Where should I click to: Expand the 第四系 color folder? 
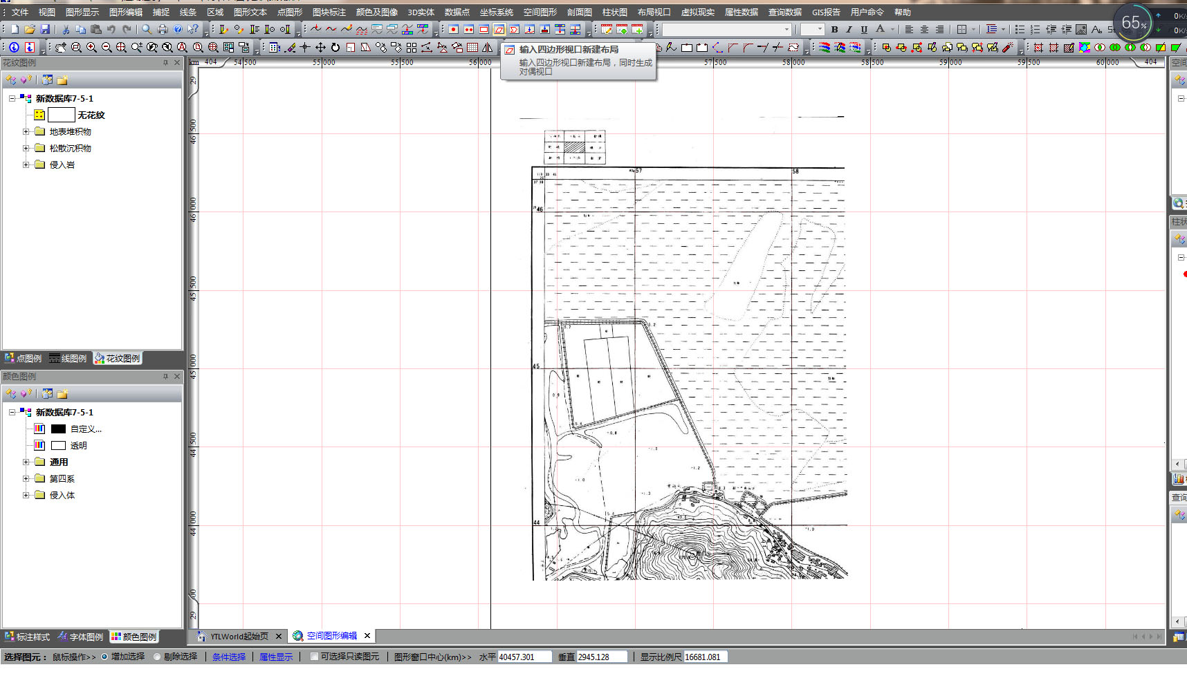(x=26, y=478)
